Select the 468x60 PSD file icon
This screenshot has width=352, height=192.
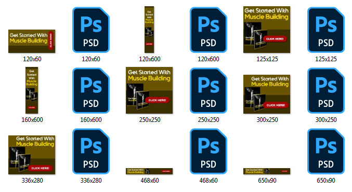click(208, 151)
